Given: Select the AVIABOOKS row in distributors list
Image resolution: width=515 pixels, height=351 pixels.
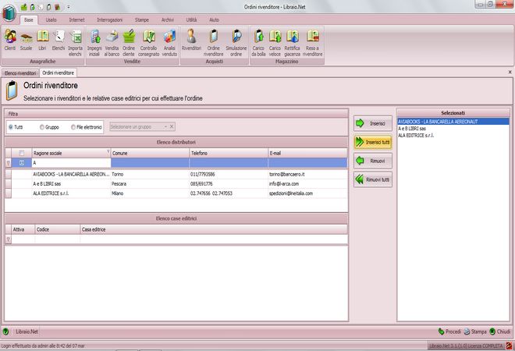Looking at the screenshot, I should tap(176, 175).
